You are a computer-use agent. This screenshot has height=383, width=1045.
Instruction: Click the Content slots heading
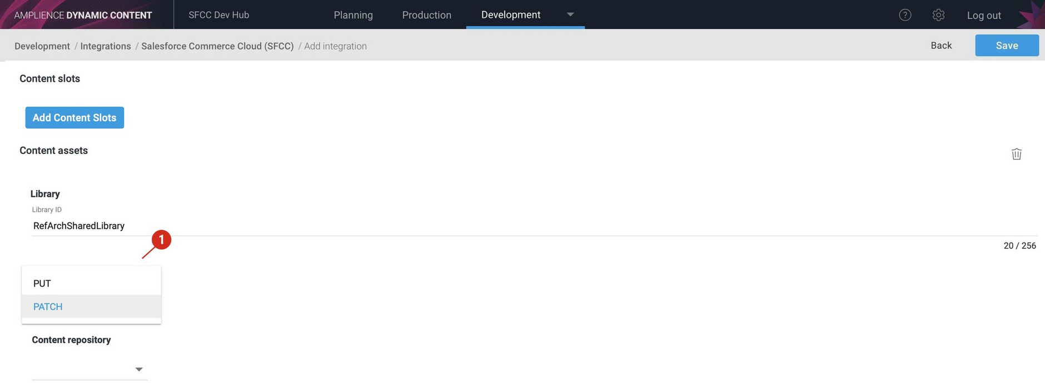click(49, 79)
